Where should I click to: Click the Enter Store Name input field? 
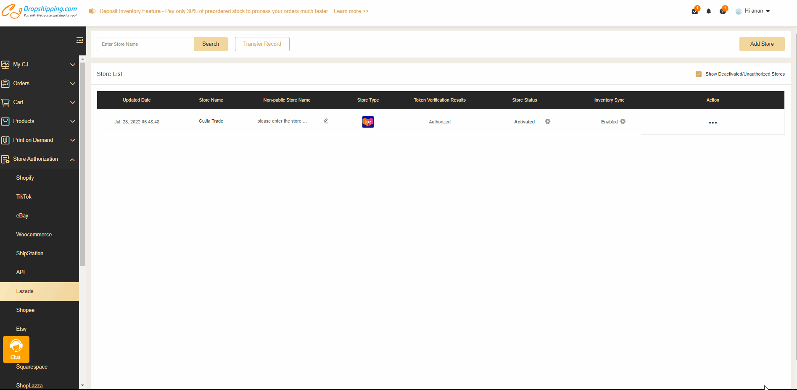[145, 44]
